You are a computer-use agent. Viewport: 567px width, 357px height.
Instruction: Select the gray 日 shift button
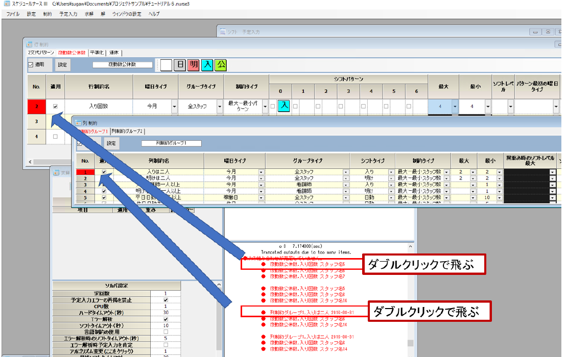(180, 65)
